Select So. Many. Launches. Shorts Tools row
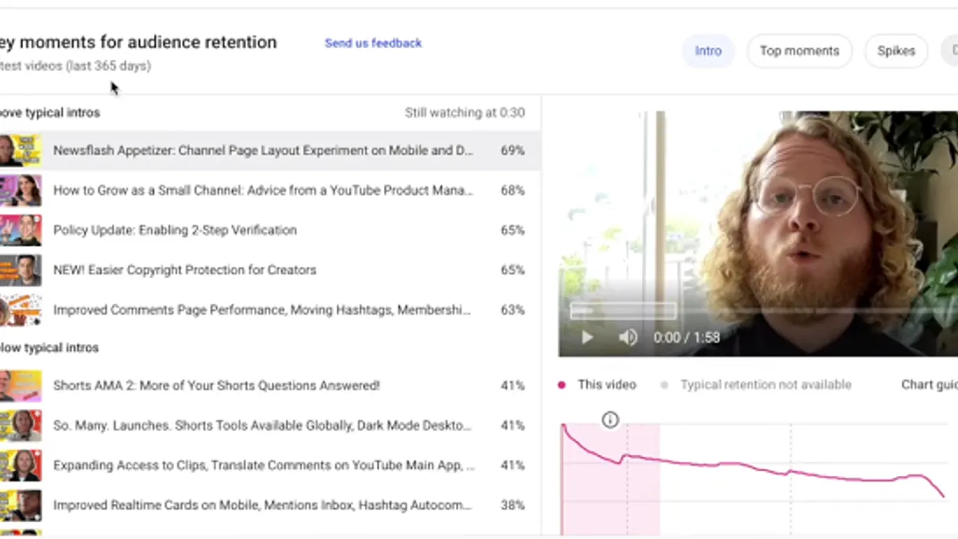958x539 pixels. coord(270,426)
